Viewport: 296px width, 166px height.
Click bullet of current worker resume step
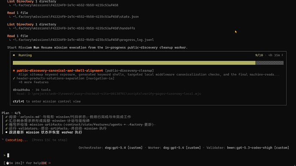[6, 132]
